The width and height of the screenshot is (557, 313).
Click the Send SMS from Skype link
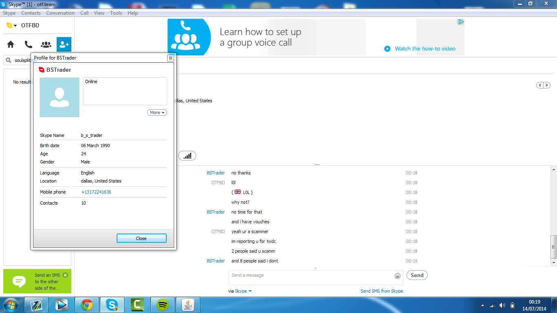click(382, 291)
